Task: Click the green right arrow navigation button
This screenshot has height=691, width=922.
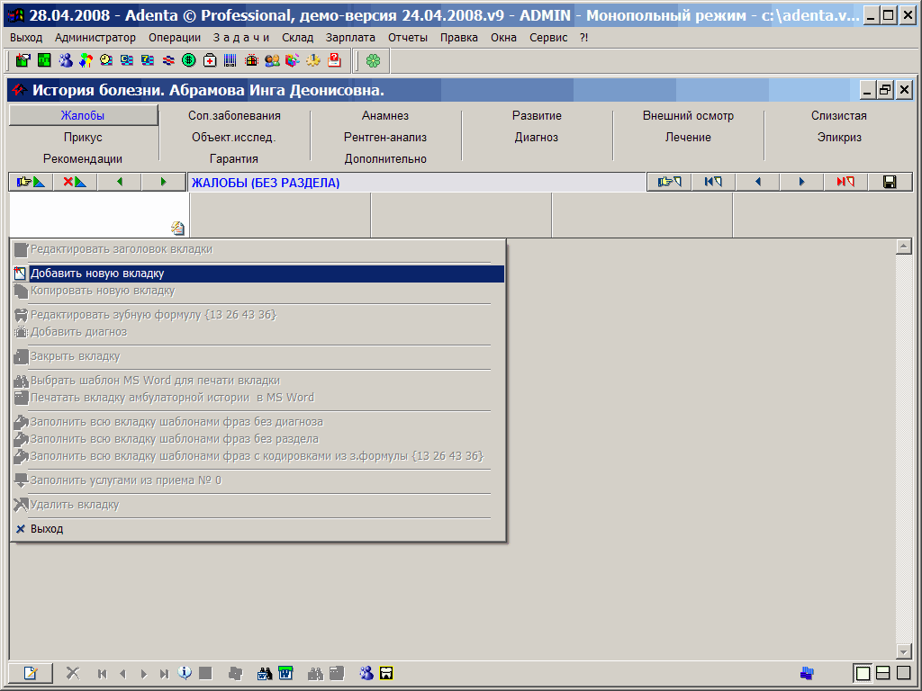Action: pos(163,182)
